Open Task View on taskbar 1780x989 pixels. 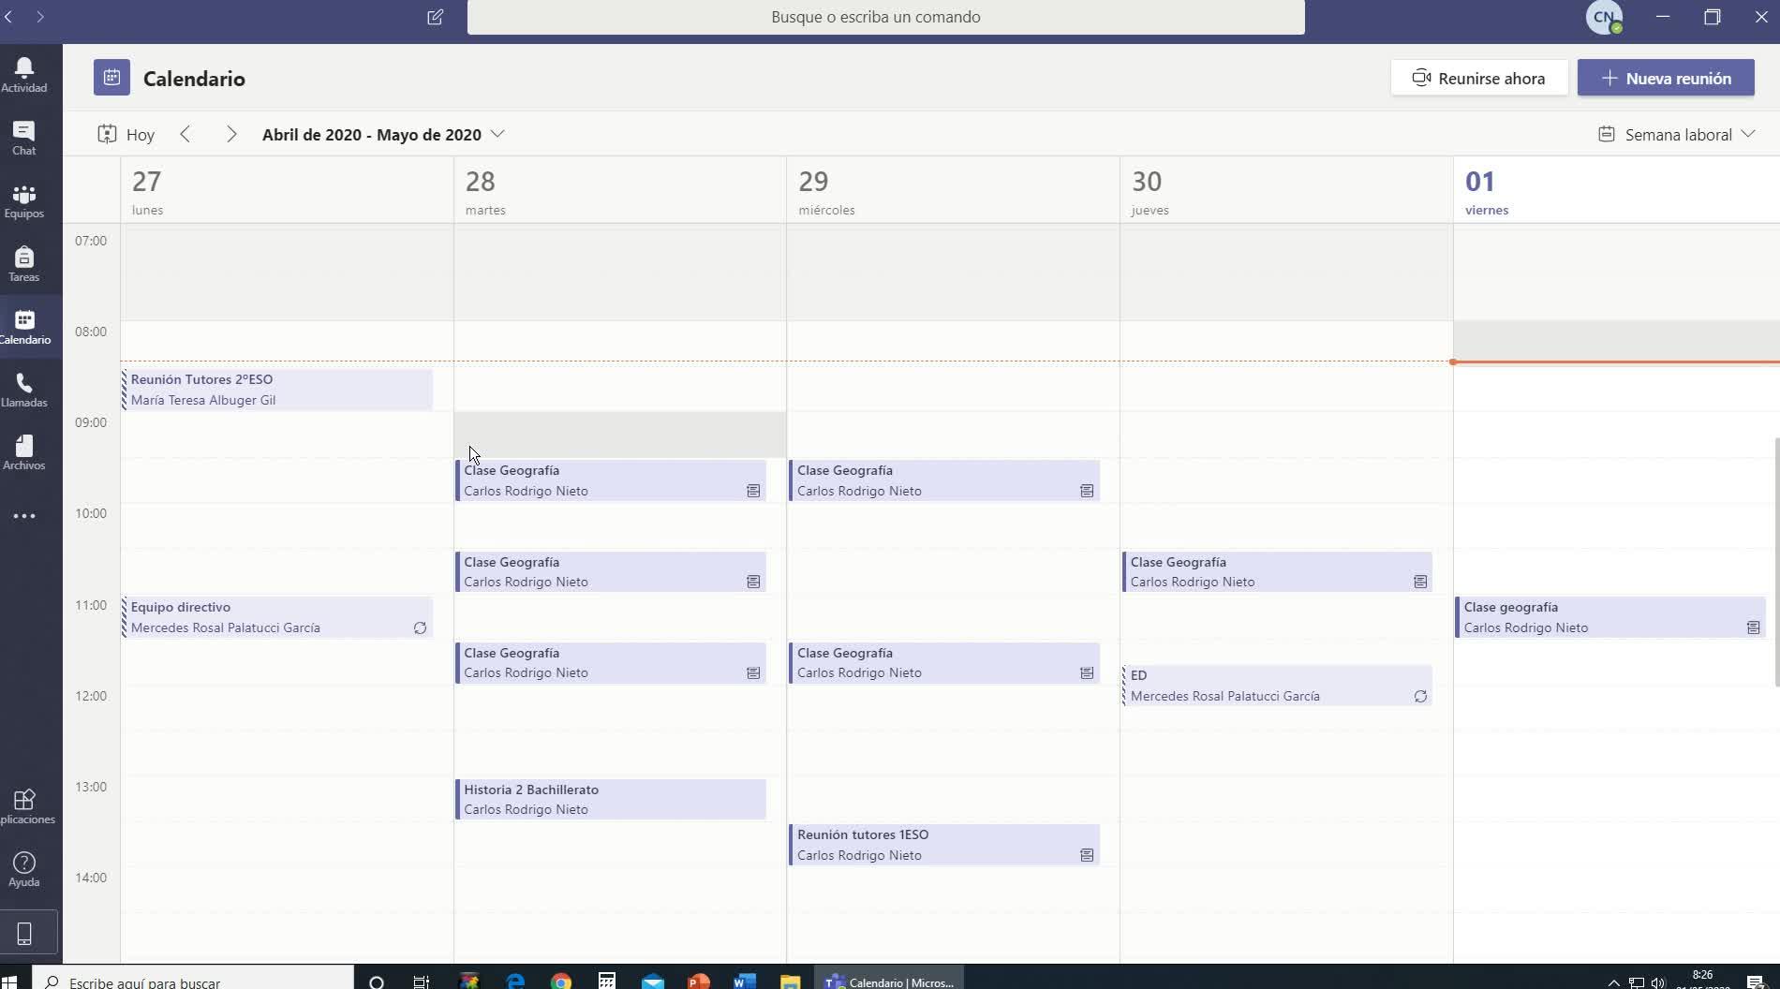[422, 982]
